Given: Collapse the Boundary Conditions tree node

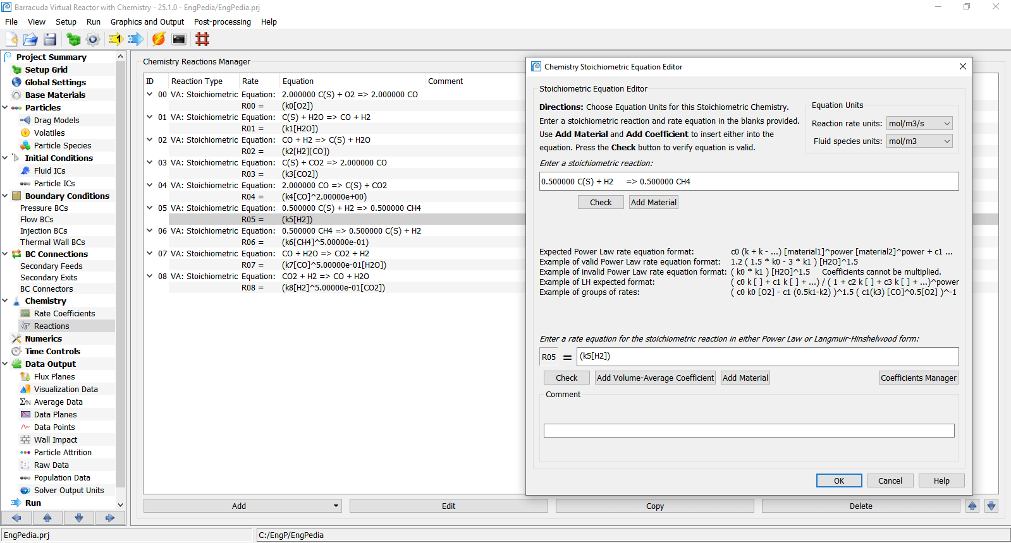Looking at the screenshot, I should tap(5, 196).
